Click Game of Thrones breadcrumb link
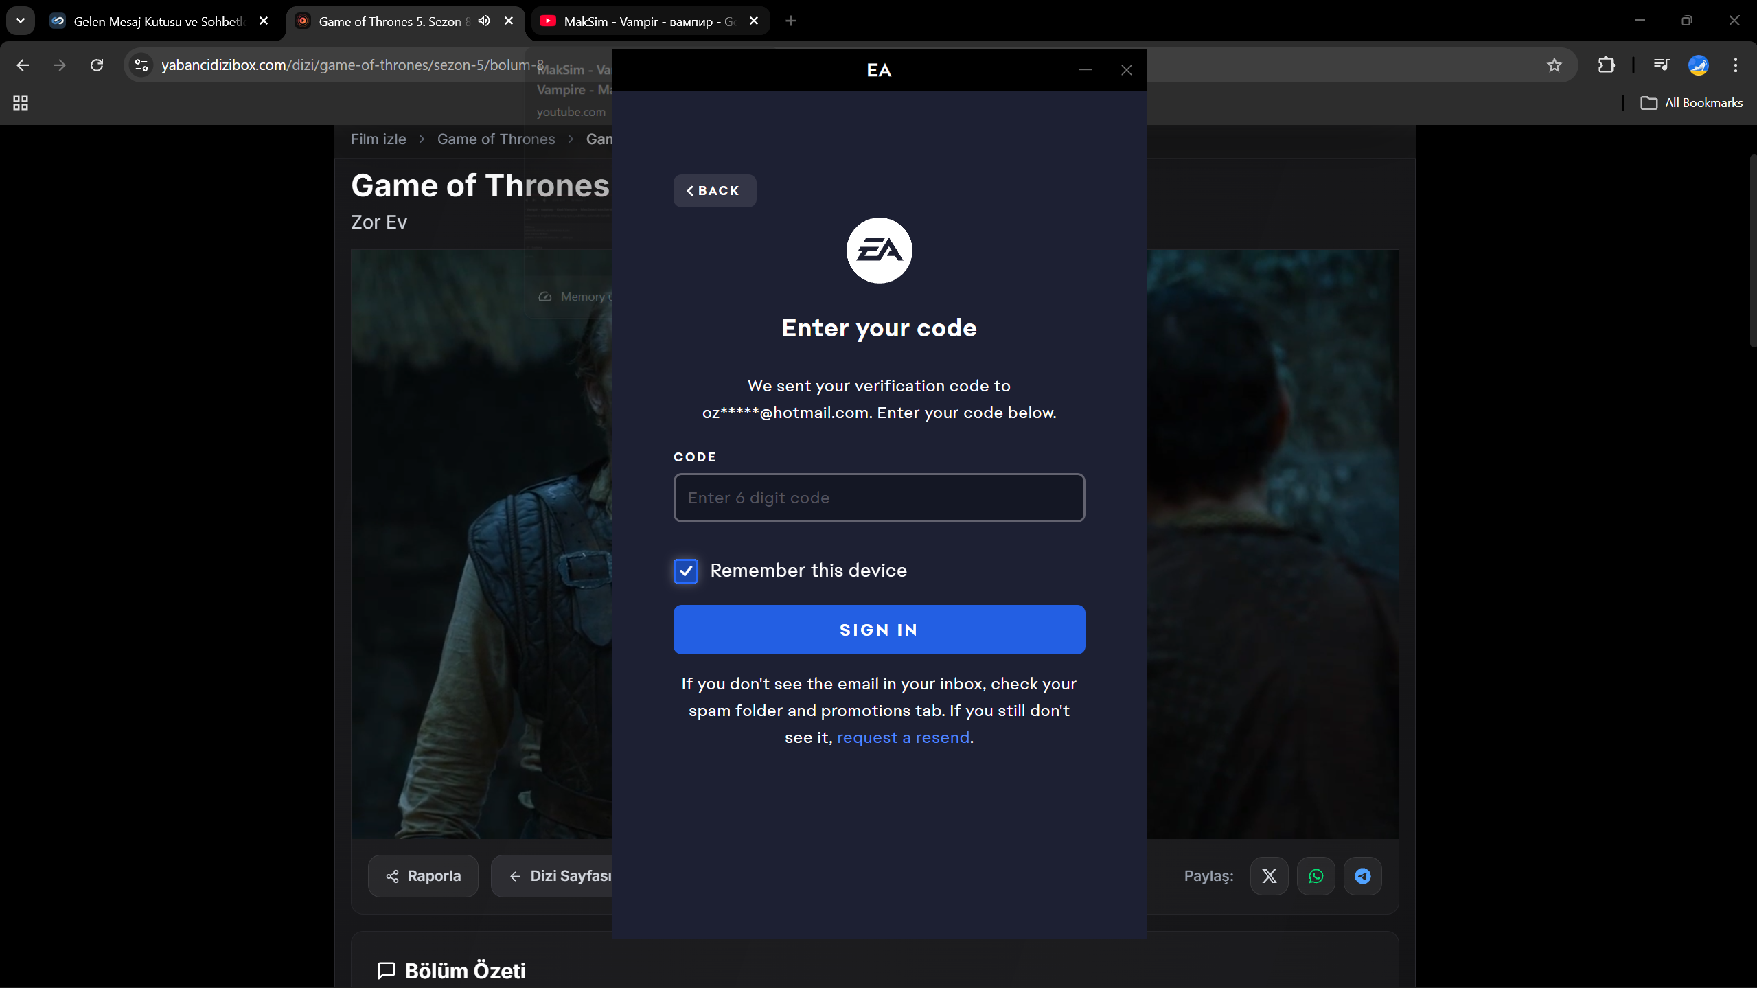The height and width of the screenshot is (988, 1757). [x=496, y=139]
